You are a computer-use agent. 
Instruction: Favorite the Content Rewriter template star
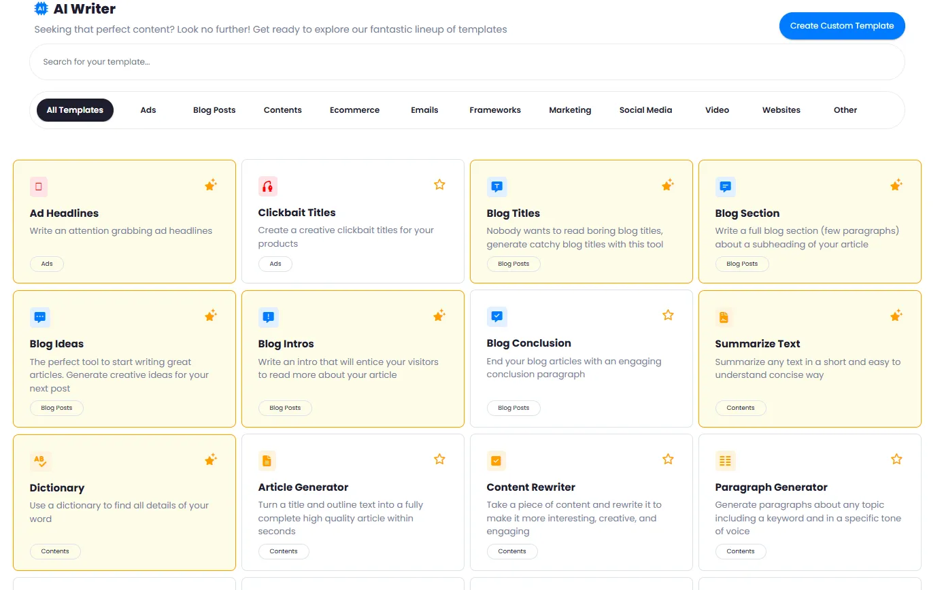tap(668, 459)
